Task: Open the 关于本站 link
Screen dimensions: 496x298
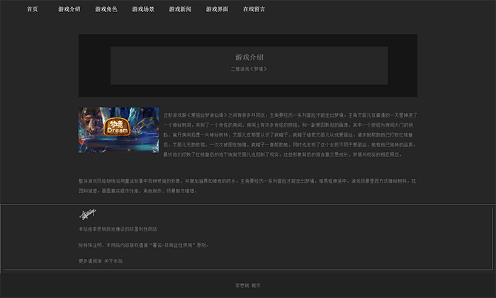Action: click(113, 261)
